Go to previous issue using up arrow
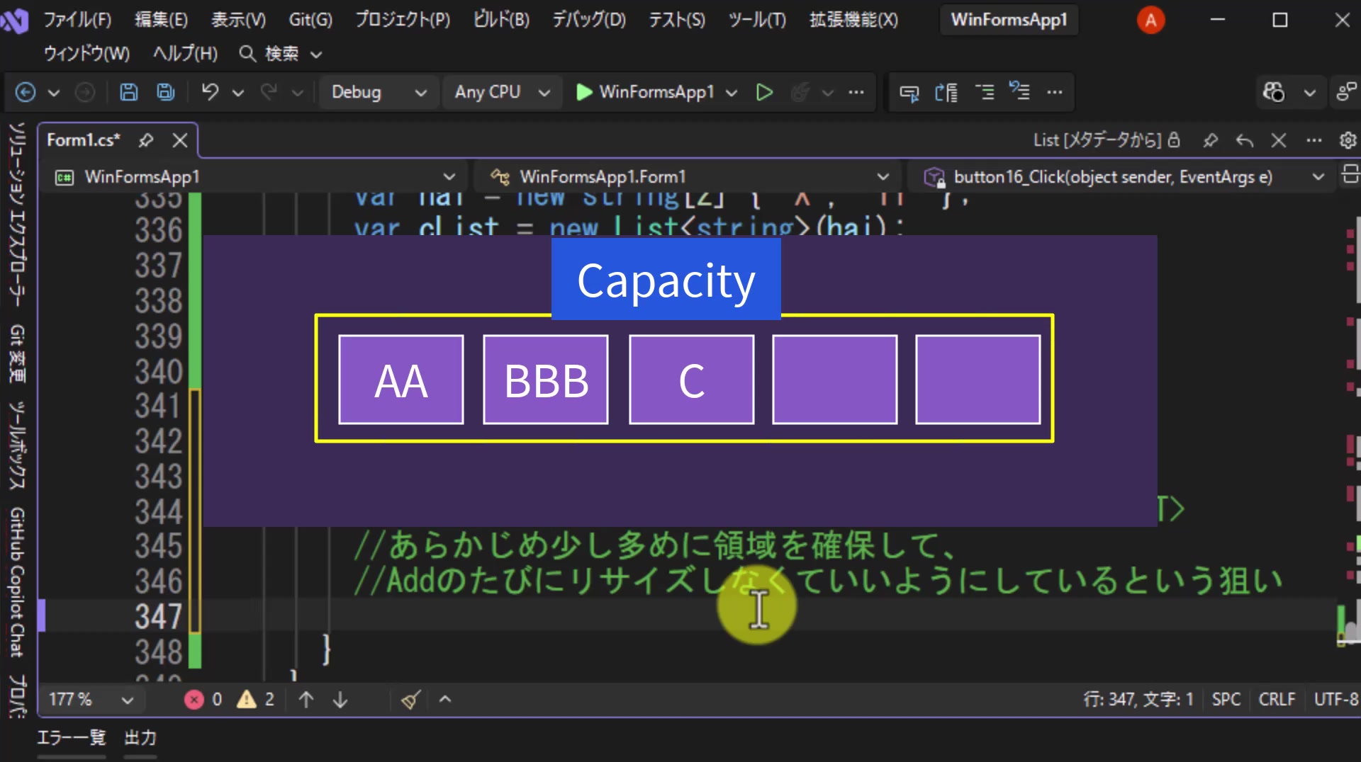1361x762 pixels. [x=306, y=700]
